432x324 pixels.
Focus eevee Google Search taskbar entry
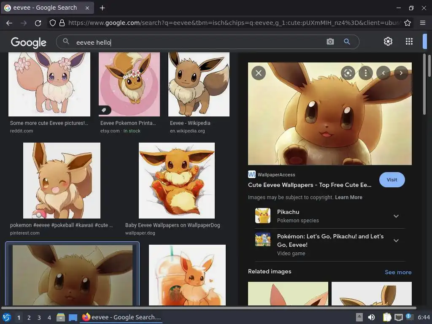tap(121, 317)
